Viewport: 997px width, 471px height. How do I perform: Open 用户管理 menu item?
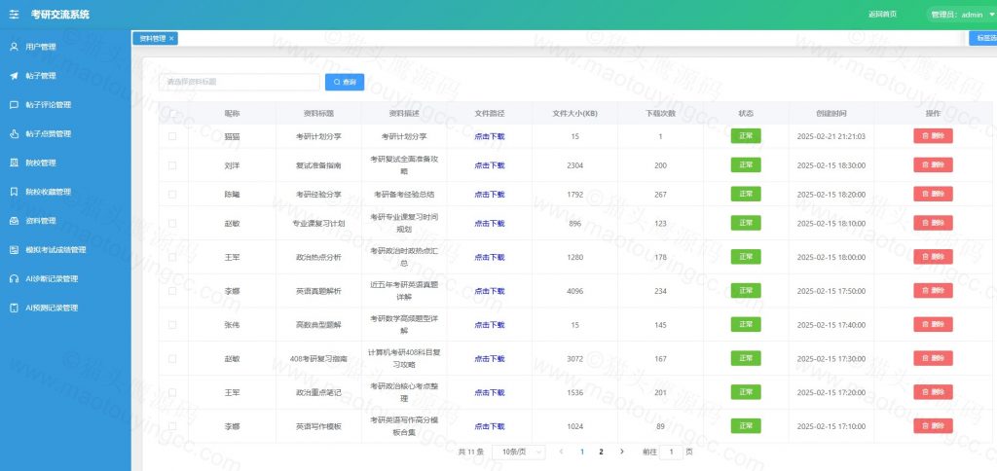tap(65, 47)
